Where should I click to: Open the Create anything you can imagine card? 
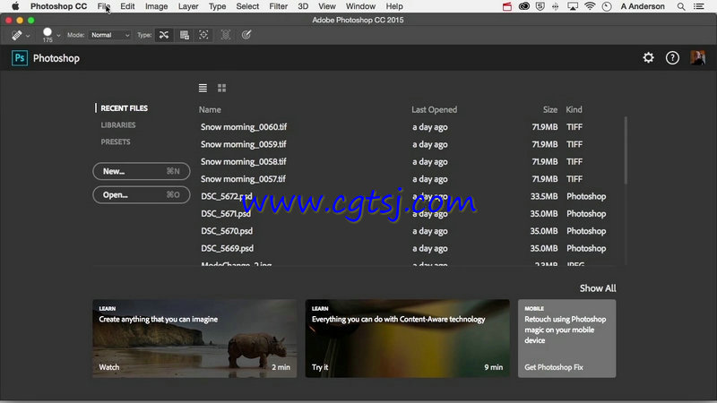194,339
